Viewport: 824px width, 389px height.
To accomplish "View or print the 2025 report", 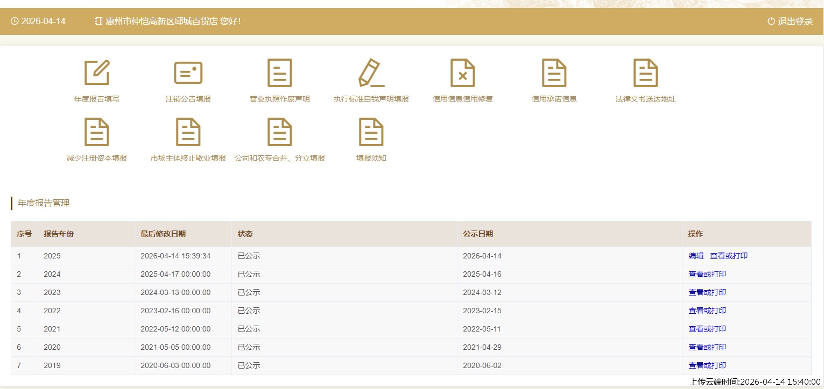I will tap(729, 256).
